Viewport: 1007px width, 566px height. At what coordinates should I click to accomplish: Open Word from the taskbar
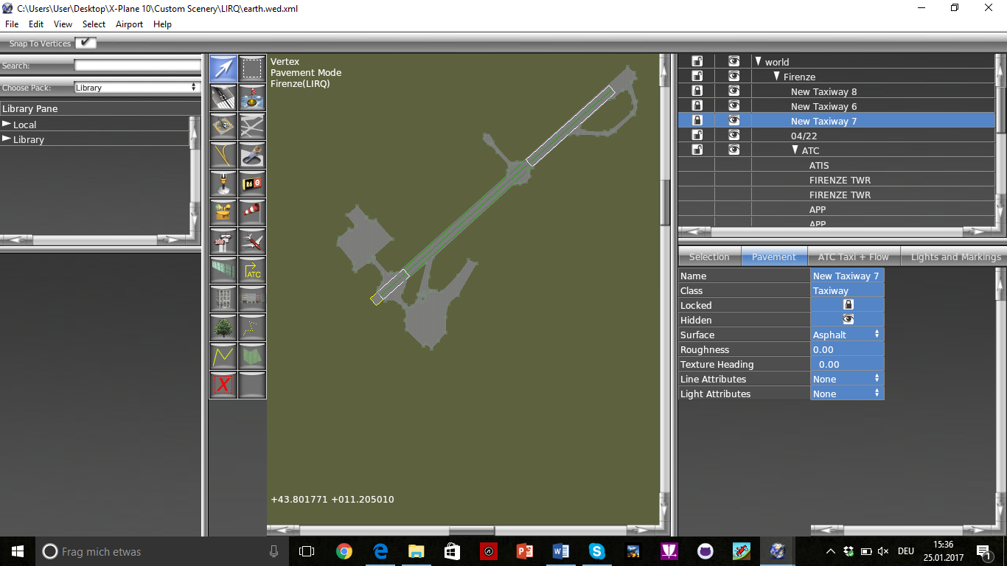(560, 551)
